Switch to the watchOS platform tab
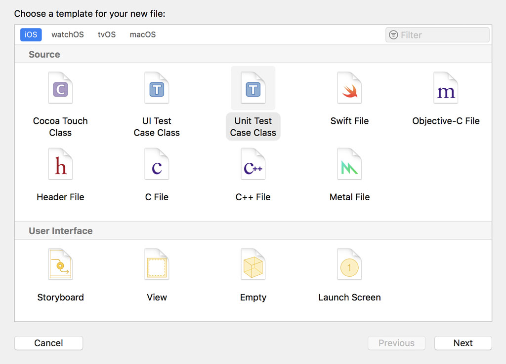 [68, 35]
